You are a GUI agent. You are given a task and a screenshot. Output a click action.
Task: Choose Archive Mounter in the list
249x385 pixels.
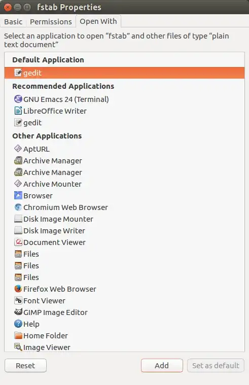point(125,184)
